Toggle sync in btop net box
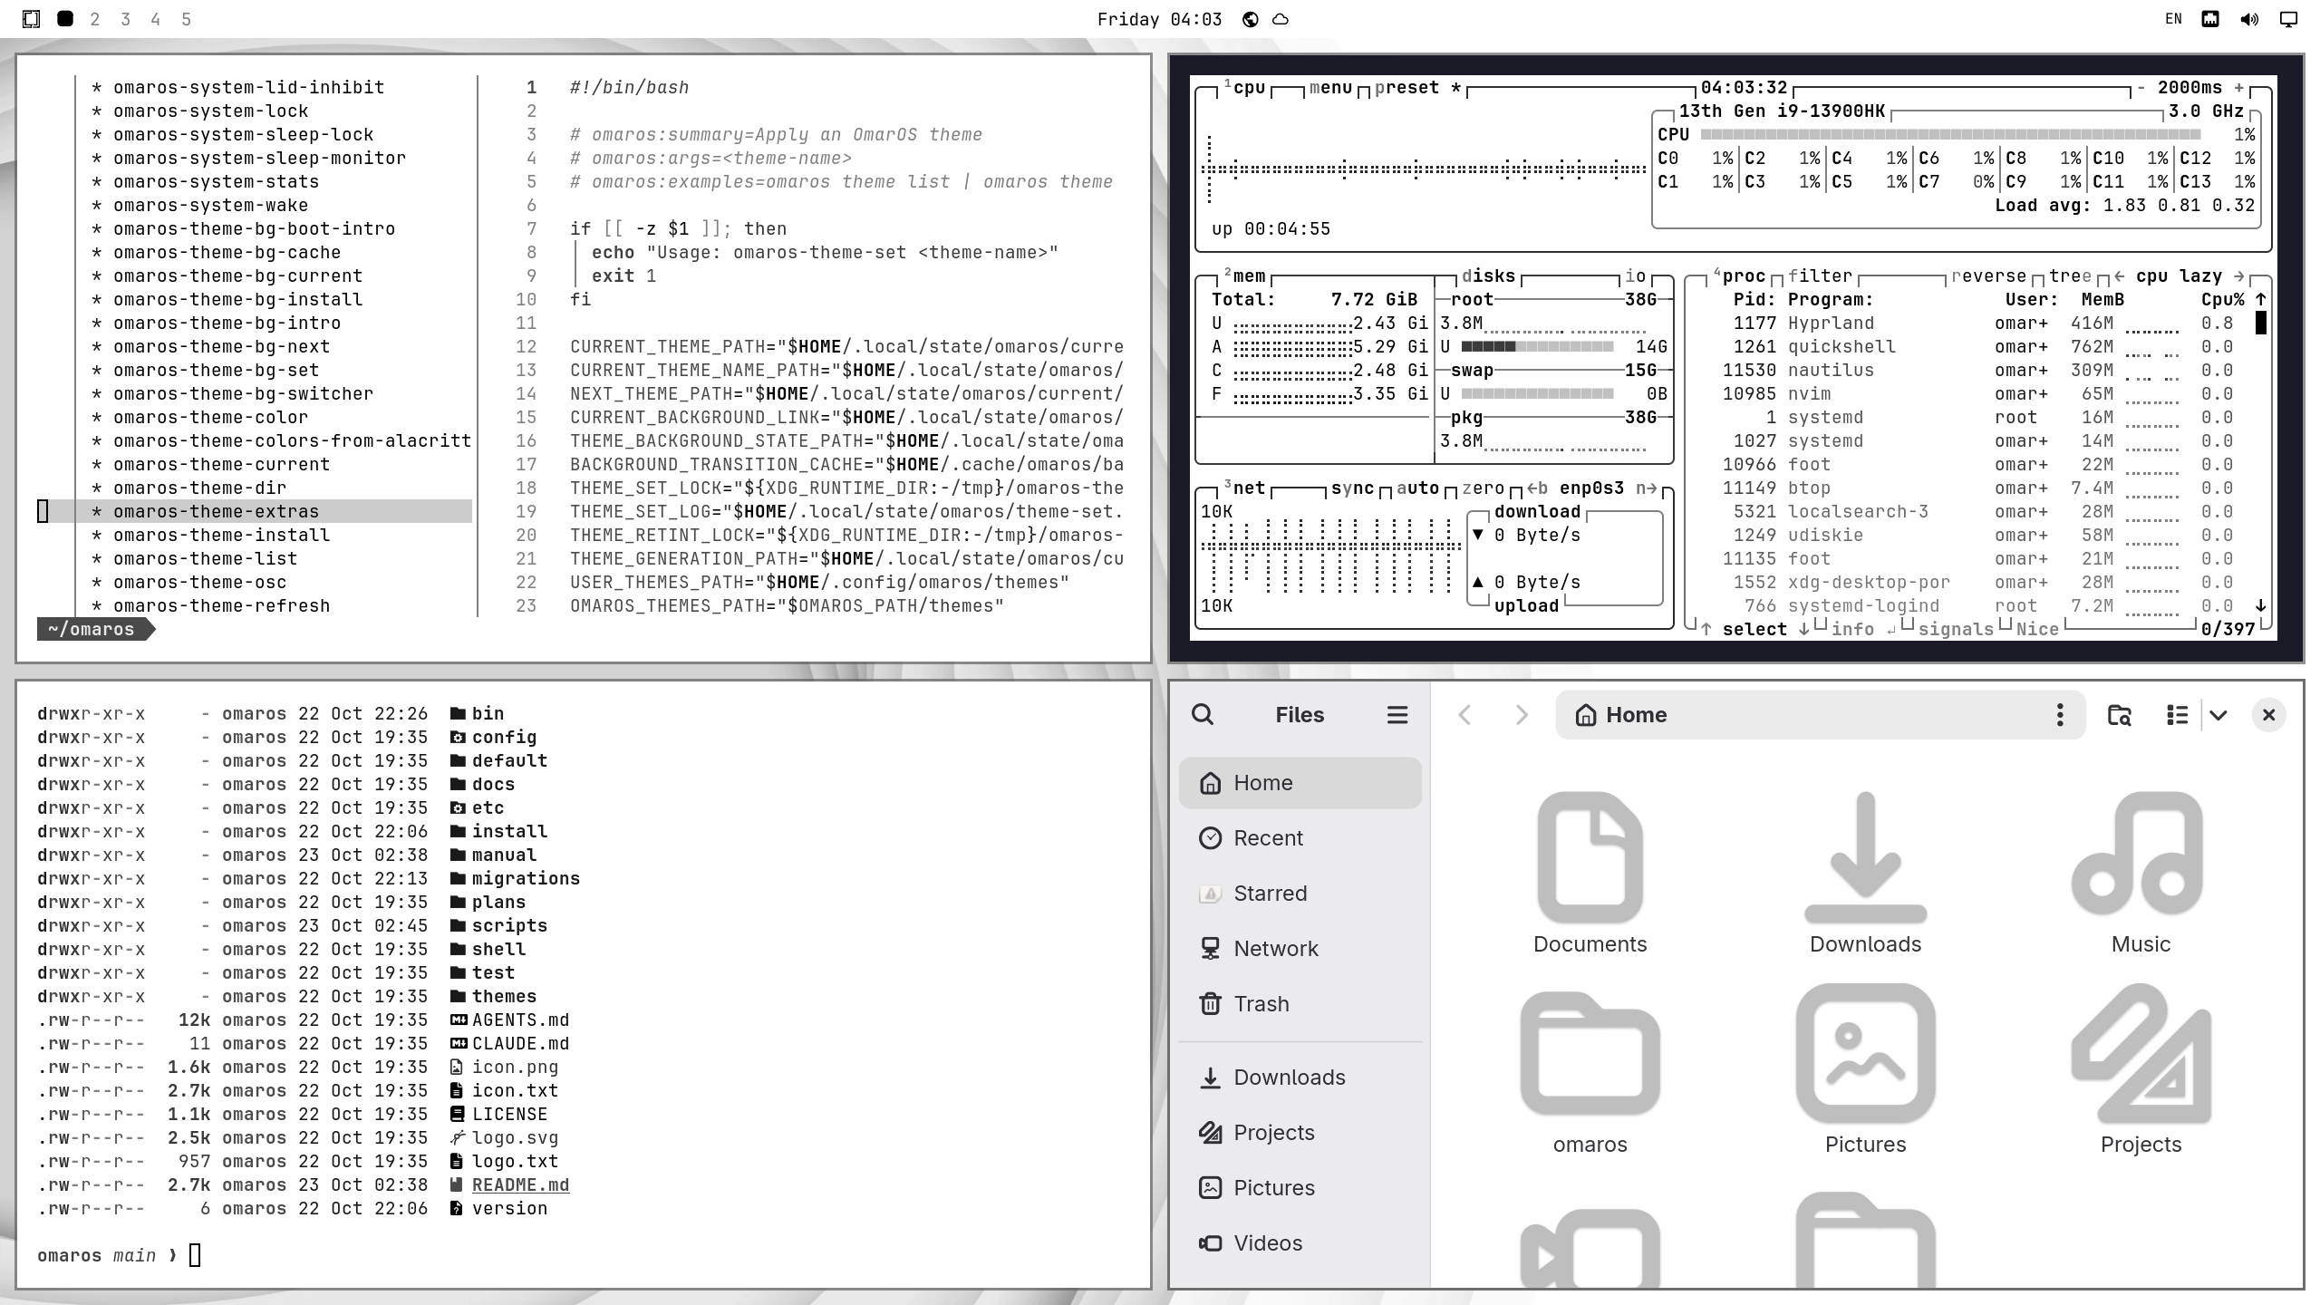The image size is (2320, 1305). 1352,488
